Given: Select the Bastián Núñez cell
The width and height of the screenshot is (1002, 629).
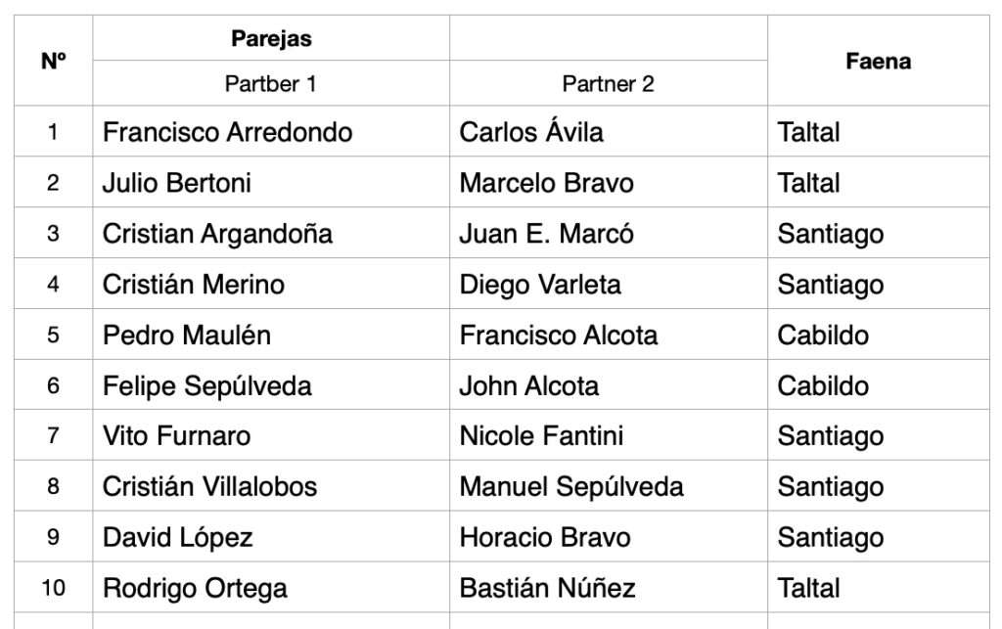Looking at the screenshot, I should pos(547,589).
